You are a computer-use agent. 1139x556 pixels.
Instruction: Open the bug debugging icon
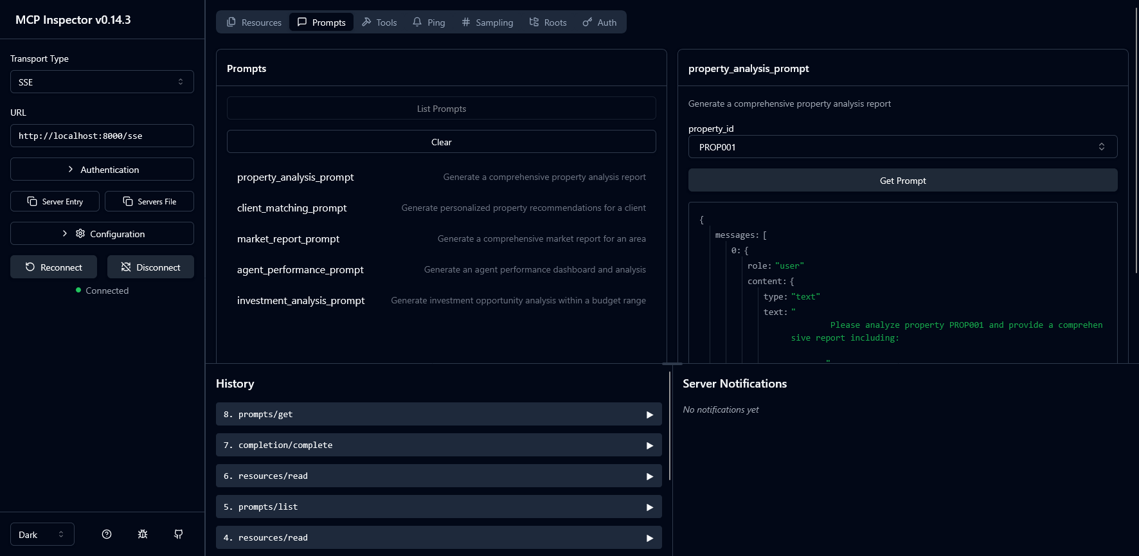[x=143, y=534]
